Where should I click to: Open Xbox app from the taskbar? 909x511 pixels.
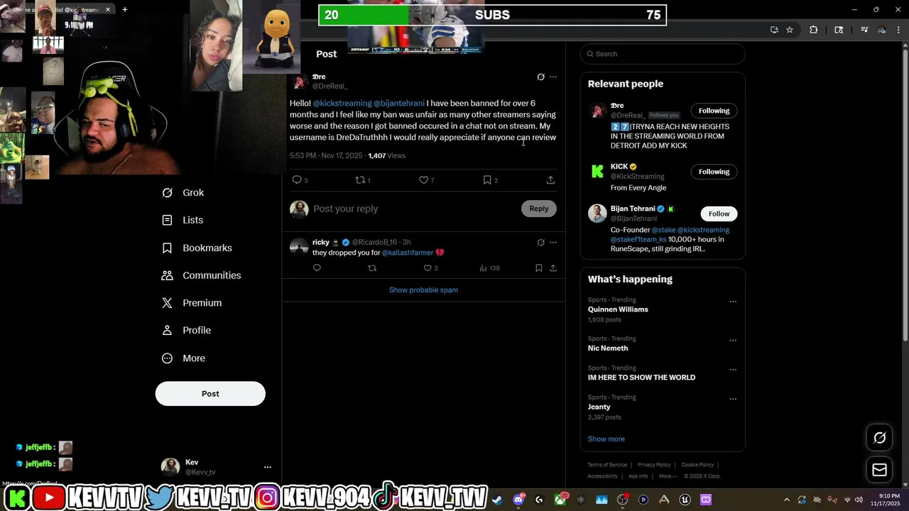tap(561, 500)
